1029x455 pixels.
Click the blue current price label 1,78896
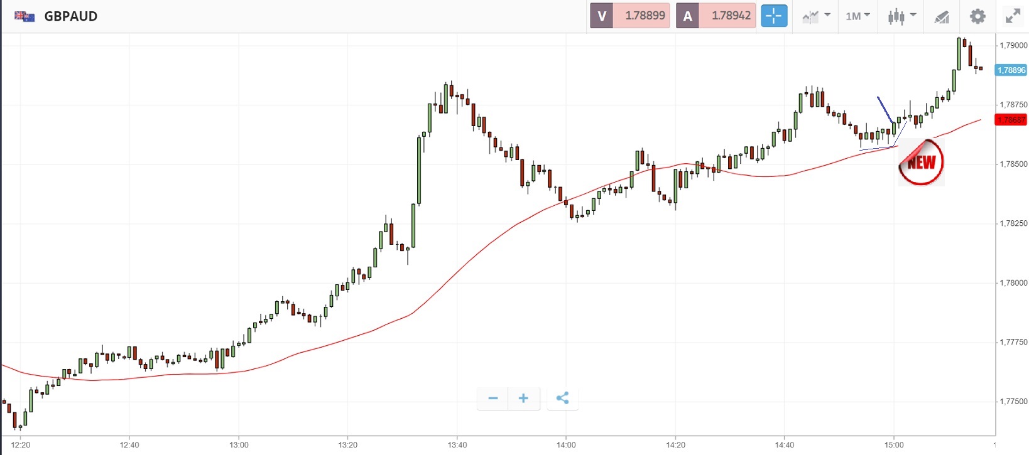click(1011, 70)
